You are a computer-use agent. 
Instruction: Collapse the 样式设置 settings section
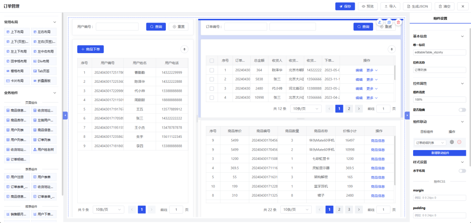(x=463, y=162)
